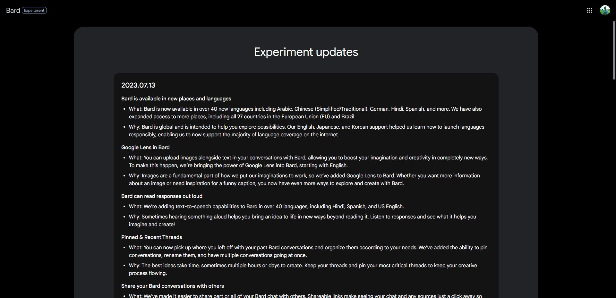
Task: Click the "Why: Bard is global" bullet
Action: point(306,131)
